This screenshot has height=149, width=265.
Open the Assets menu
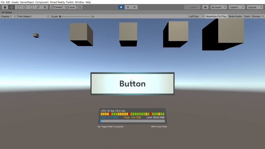pyautogui.click(x=15, y=2)
